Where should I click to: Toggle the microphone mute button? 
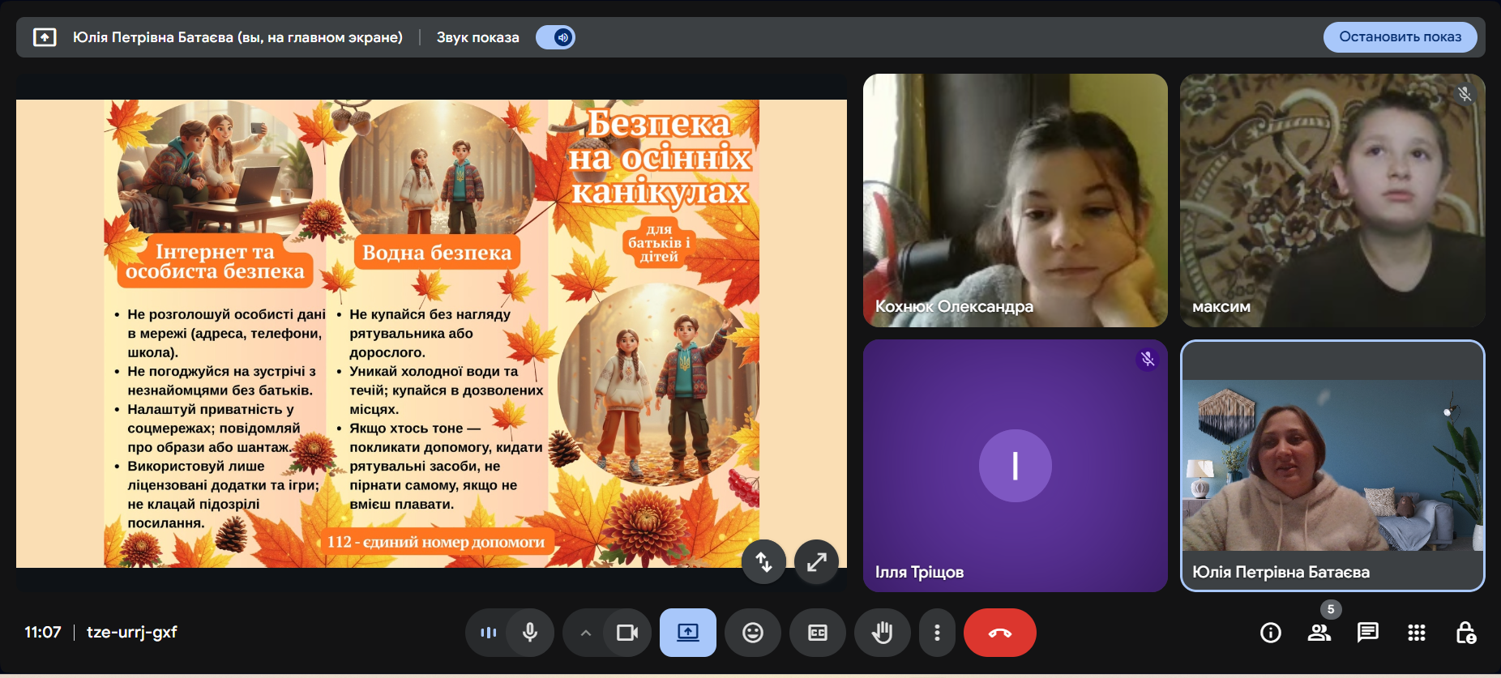(530, 633)
